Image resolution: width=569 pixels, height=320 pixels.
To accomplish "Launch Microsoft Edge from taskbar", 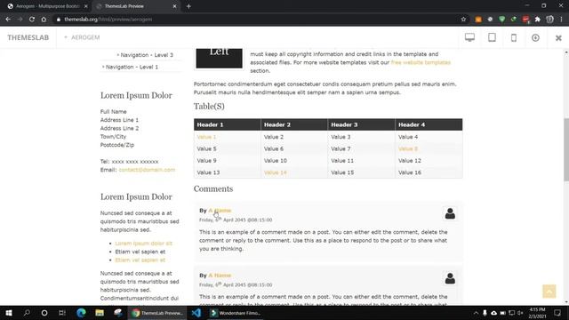I will point(81,313).
